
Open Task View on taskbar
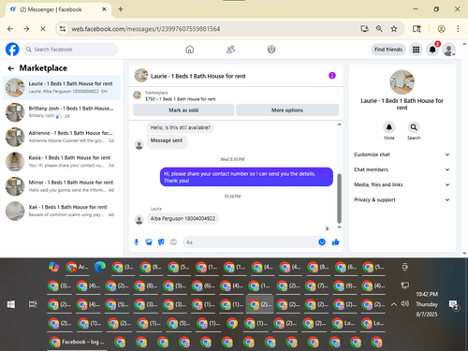click(x=33, y=304)
